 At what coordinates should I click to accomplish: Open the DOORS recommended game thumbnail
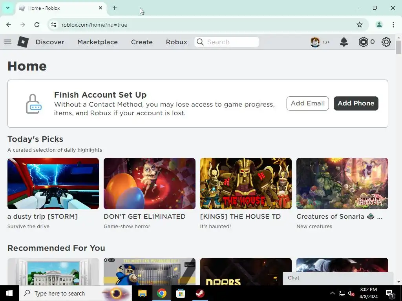(x=246, y=272)
